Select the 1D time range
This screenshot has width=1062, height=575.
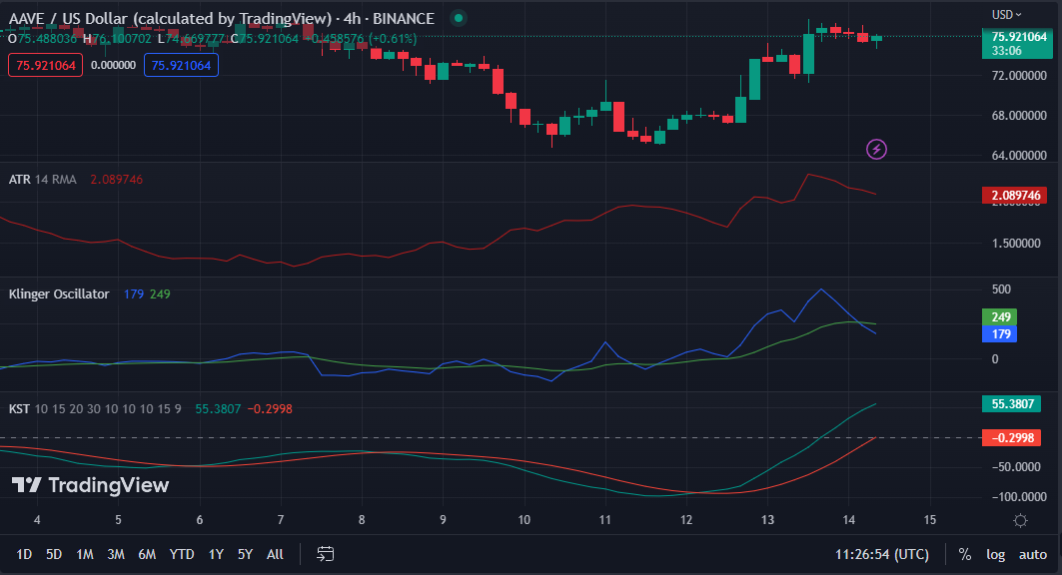pyautogui.click(x=24, y=554)
